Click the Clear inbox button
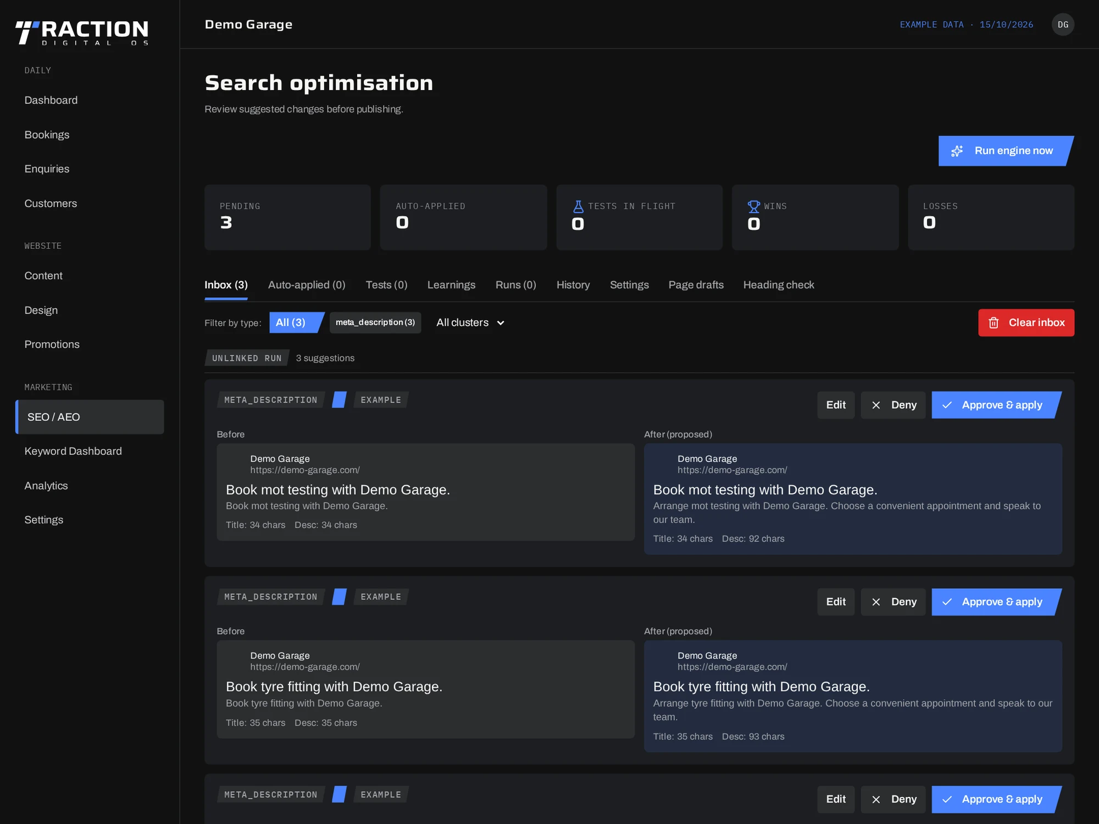The height and width of the screenshot is (824, 1099). point(1026,323)
